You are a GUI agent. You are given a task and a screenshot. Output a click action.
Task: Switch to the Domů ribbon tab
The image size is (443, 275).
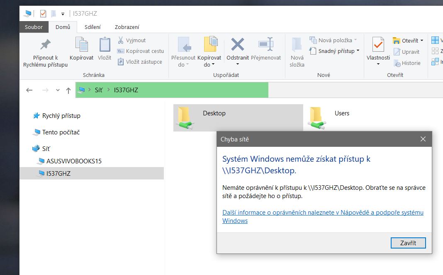(63, 27)
